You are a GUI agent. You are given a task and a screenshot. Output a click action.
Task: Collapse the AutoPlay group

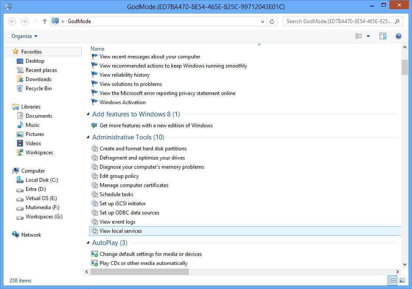88,243
